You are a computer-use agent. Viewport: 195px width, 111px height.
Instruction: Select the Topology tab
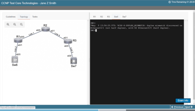click(x=24, y=17)
